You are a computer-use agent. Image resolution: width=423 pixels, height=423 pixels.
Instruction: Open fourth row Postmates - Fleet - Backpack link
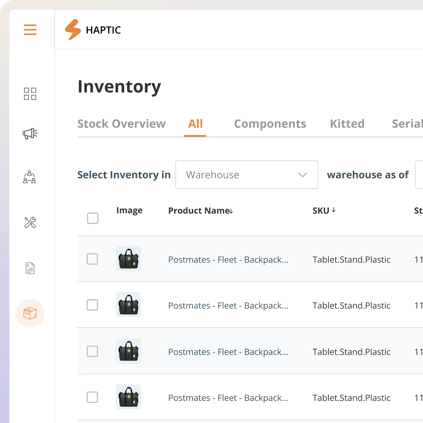(228, 398)
